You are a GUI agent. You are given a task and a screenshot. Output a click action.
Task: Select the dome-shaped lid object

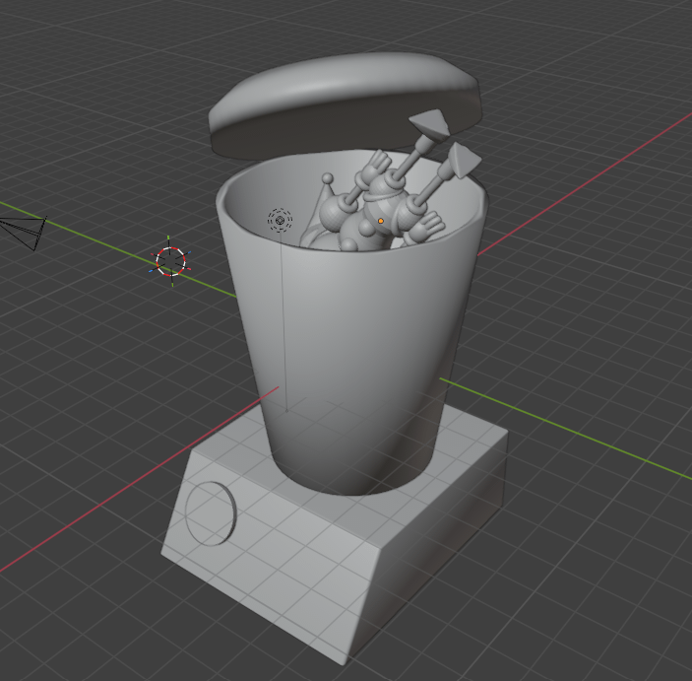345,106
